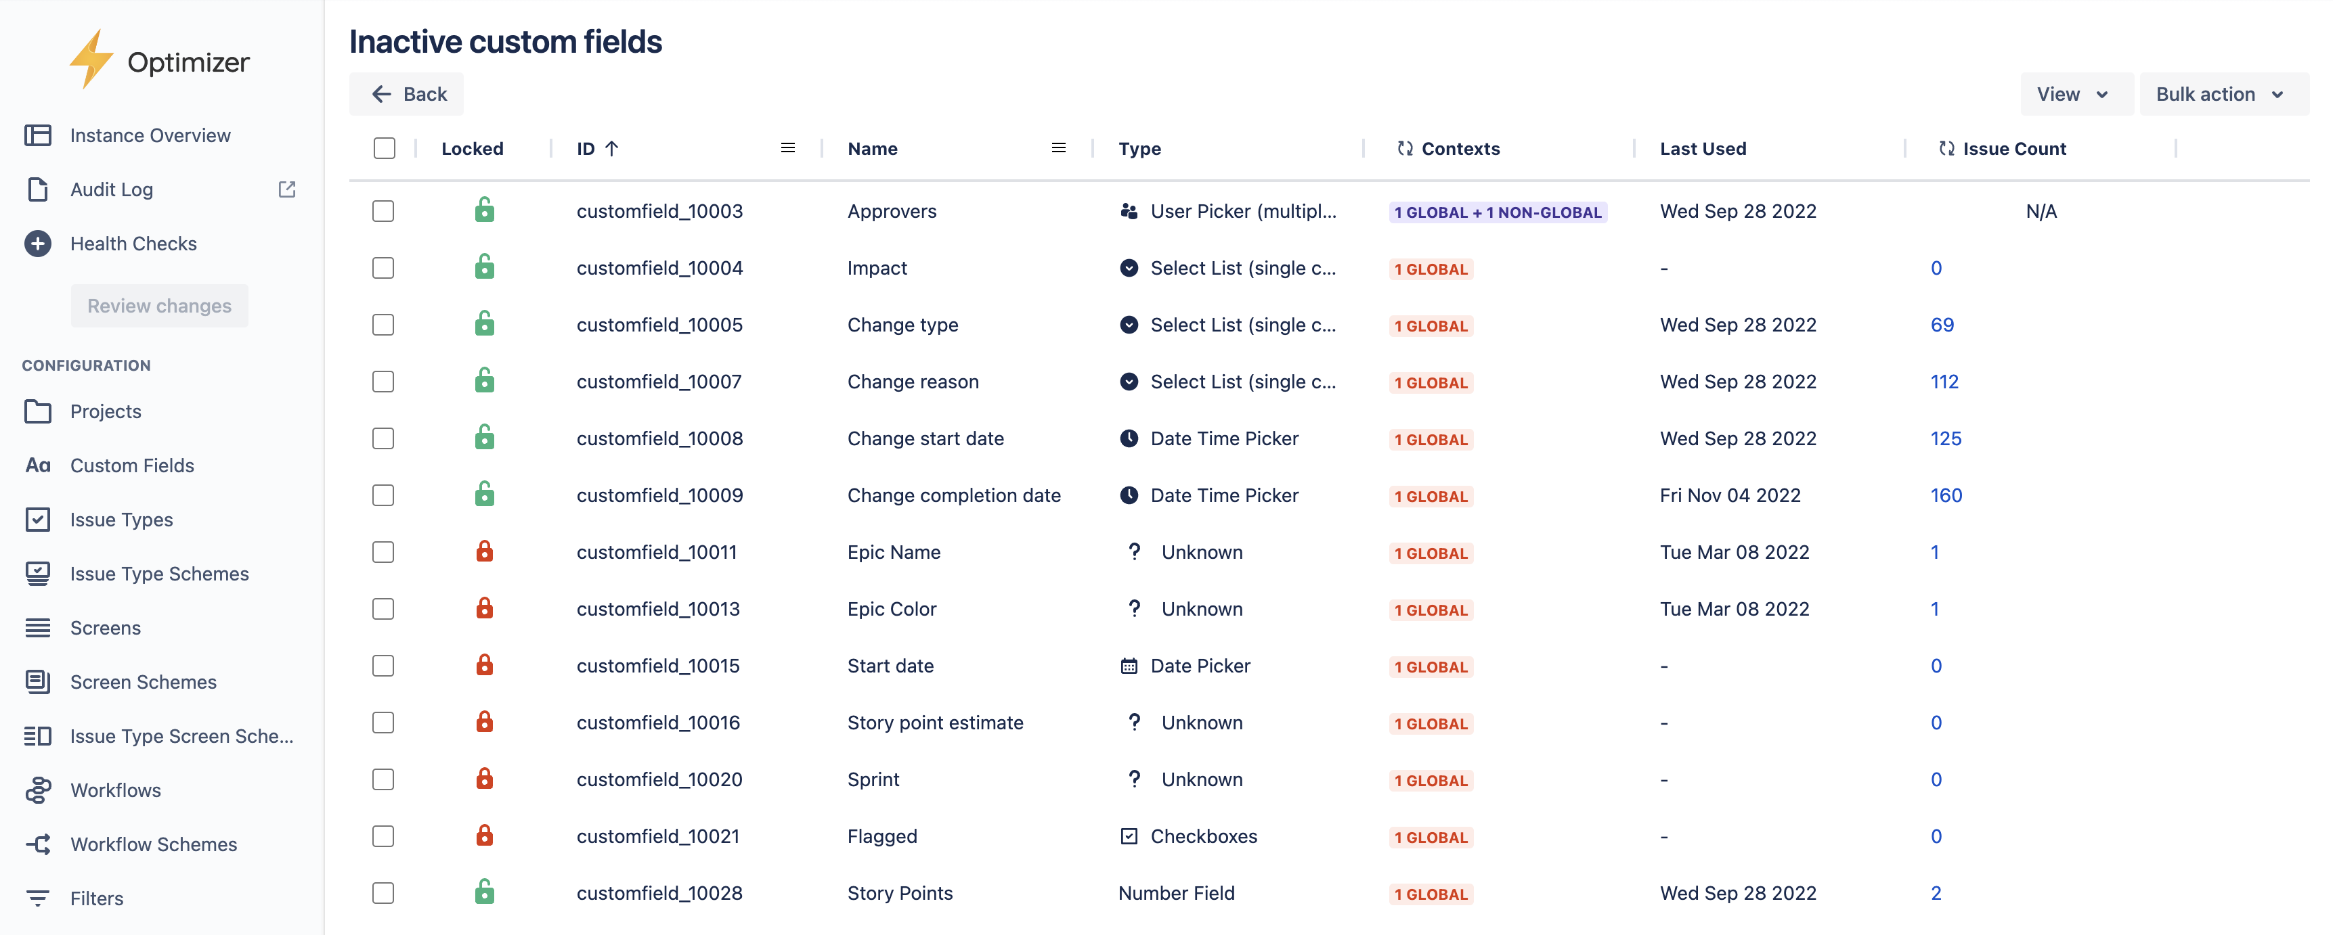Click the ID sort ascending arrow
This screenshot has width=2333, height=935.
click(x=612, y=148)
